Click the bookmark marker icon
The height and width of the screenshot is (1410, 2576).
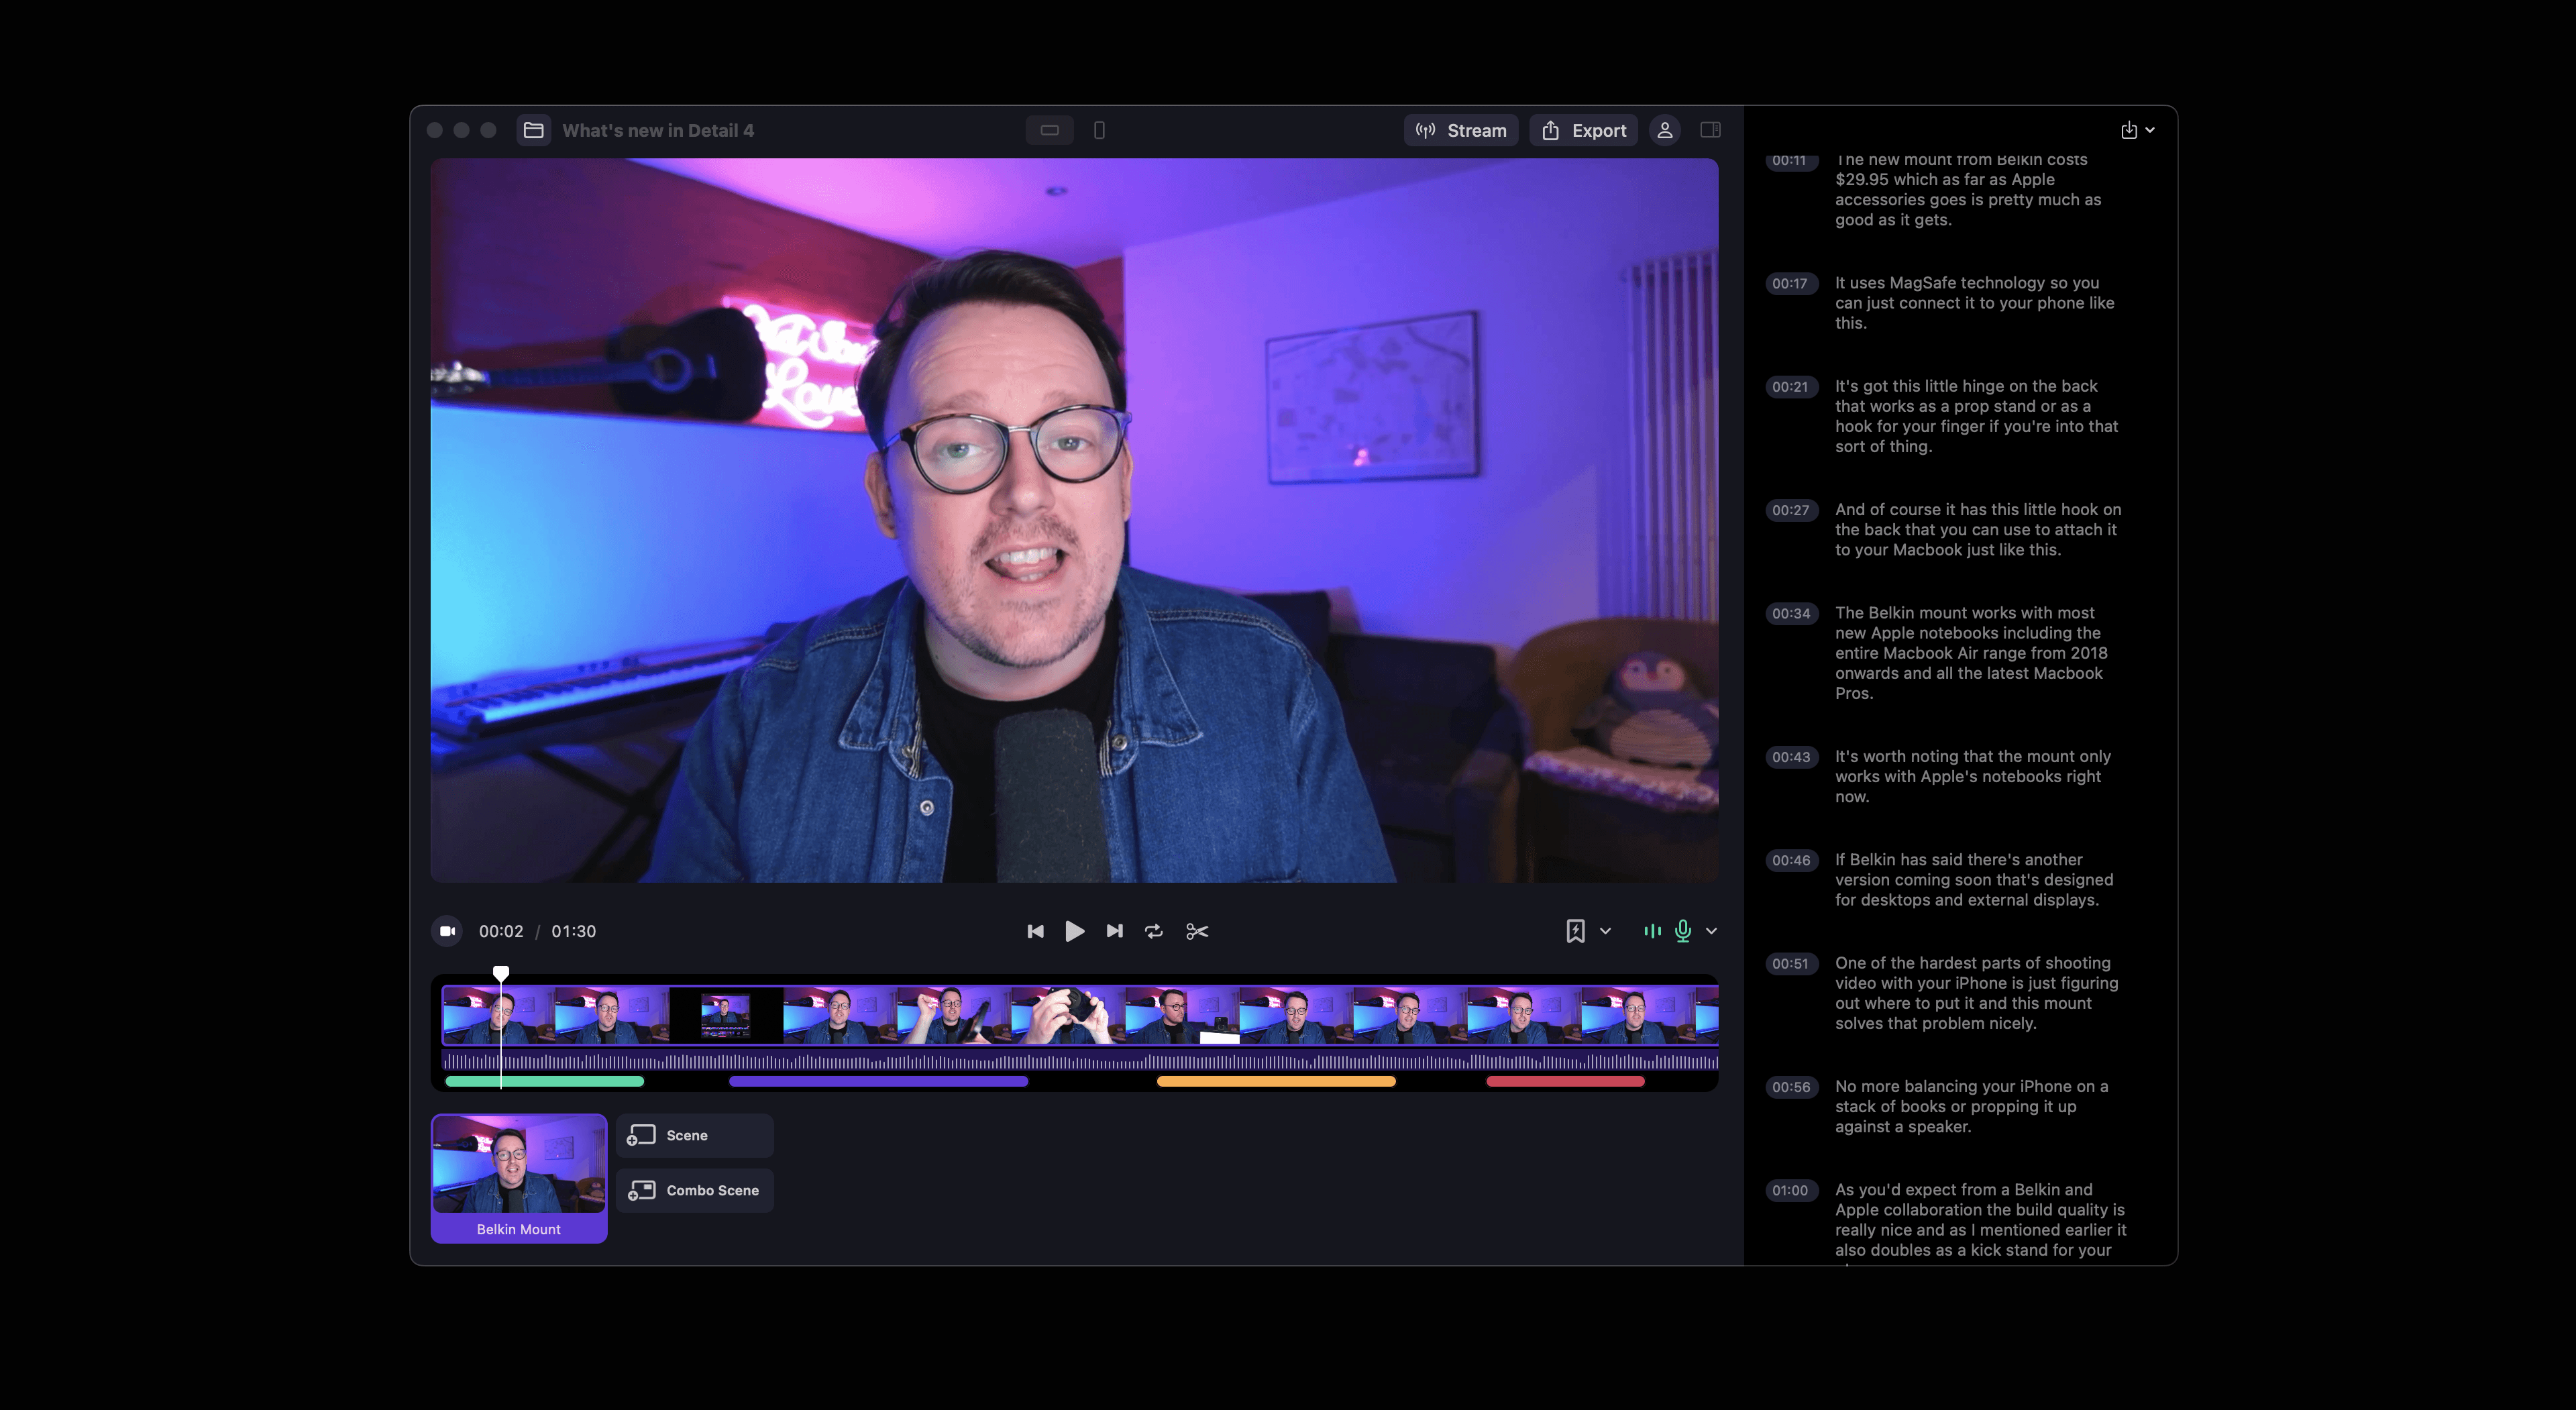(1575, 931)
